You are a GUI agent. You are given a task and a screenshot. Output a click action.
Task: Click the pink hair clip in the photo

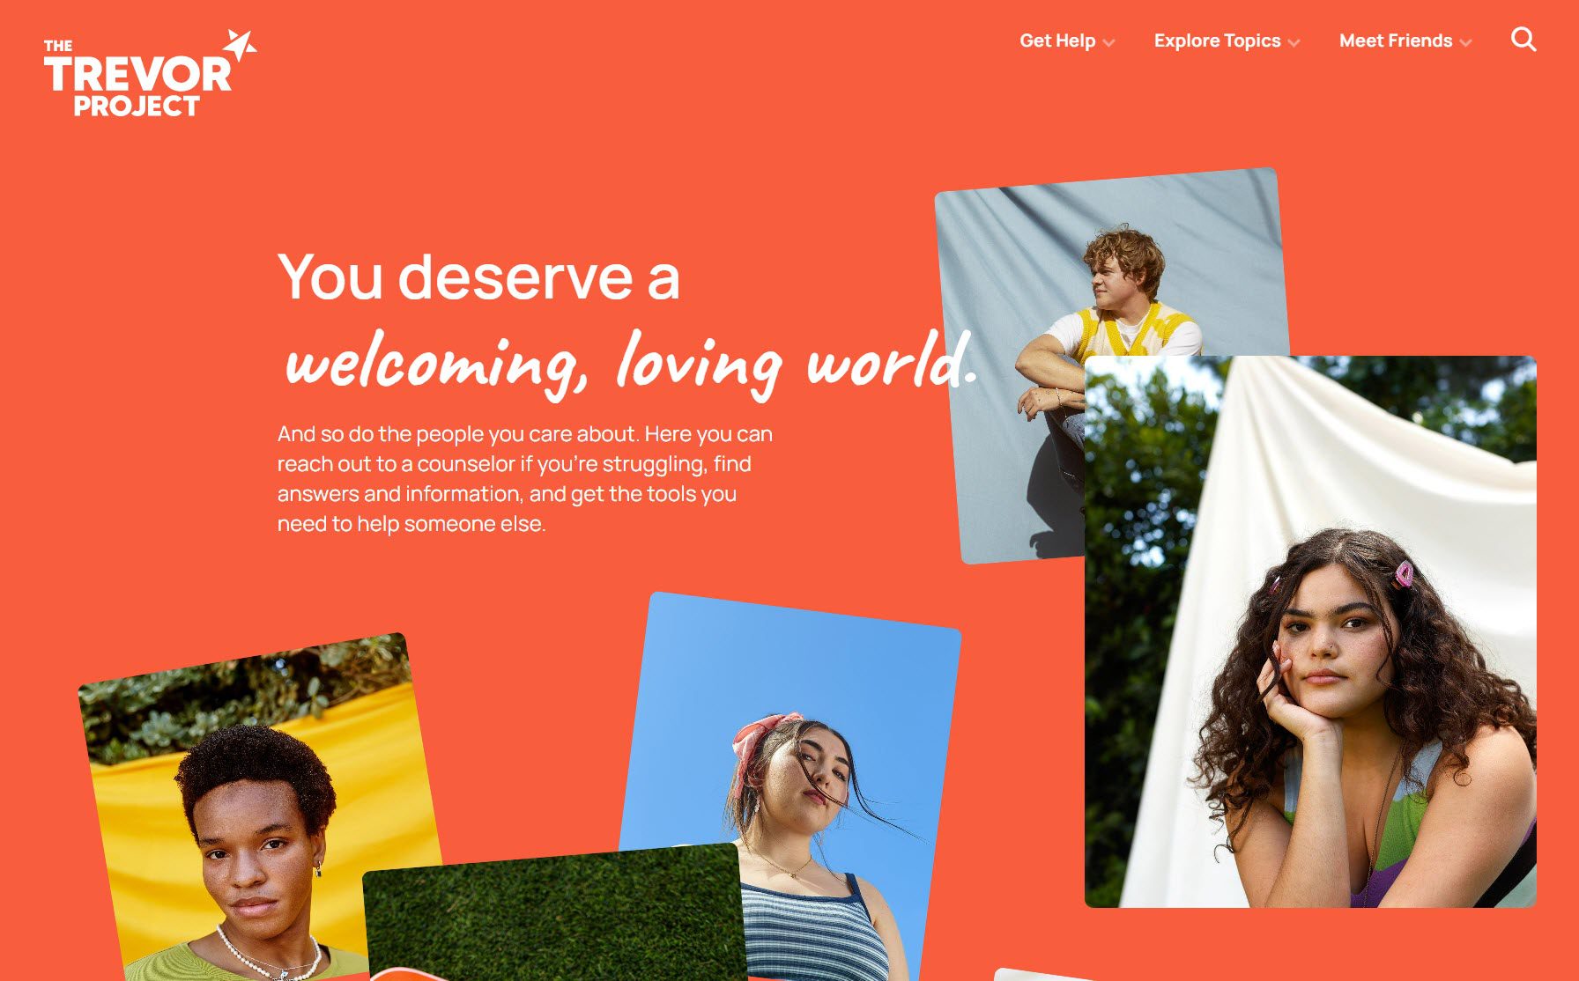1404,574
